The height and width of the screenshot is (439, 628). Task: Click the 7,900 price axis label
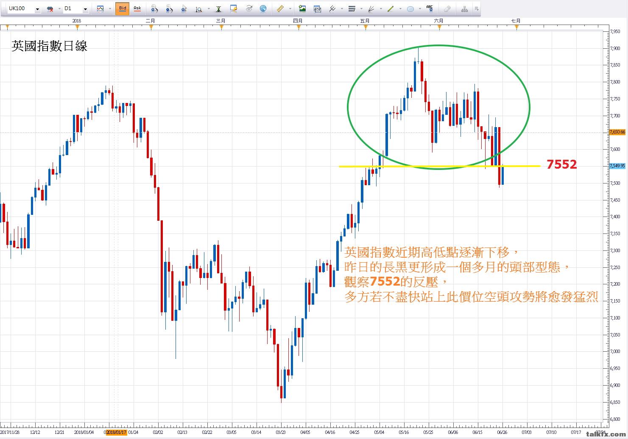click(615, 48)
